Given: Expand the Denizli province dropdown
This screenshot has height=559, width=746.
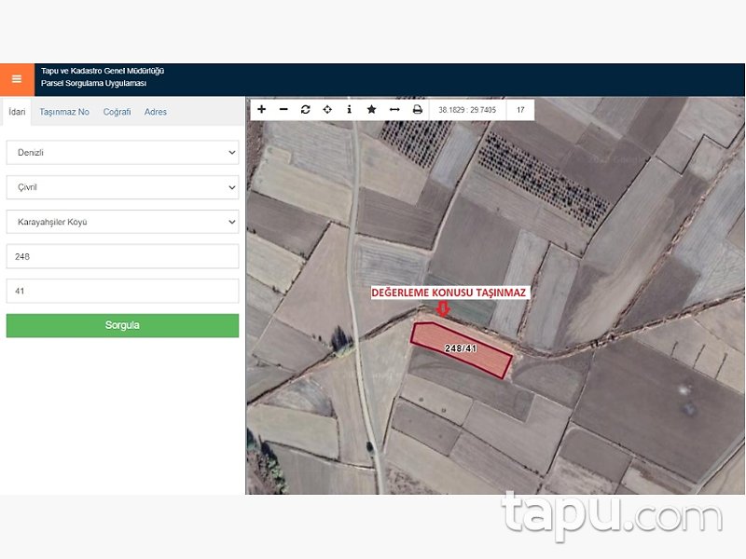Looking at the screenshot, I should pyautogui.click(x=122, y=153).
